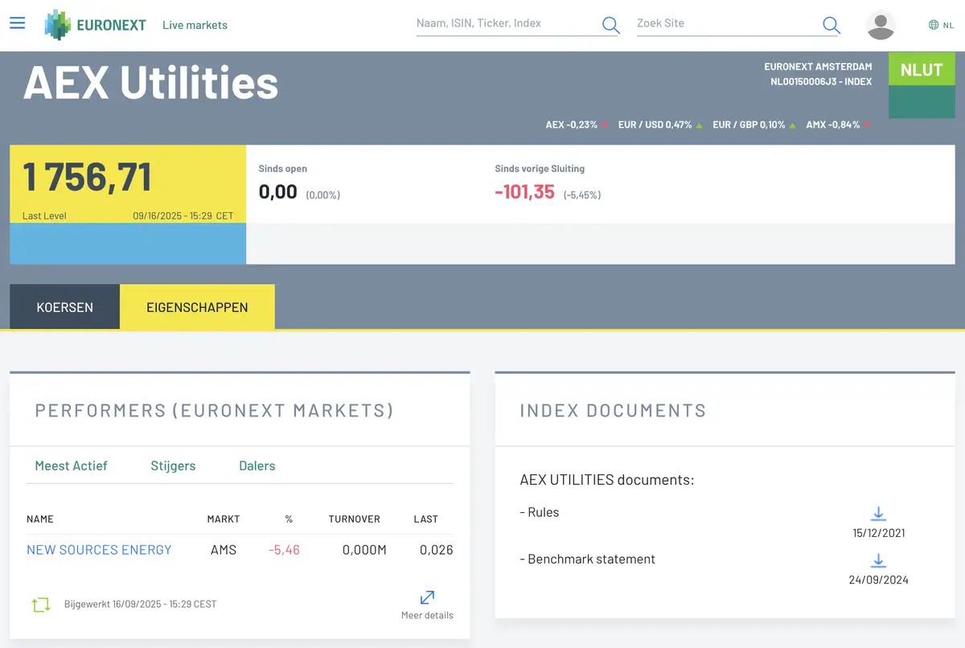This screenshot has width=965, height=648.
Task: Click the -101,35 change value
Action: point(525,191)
